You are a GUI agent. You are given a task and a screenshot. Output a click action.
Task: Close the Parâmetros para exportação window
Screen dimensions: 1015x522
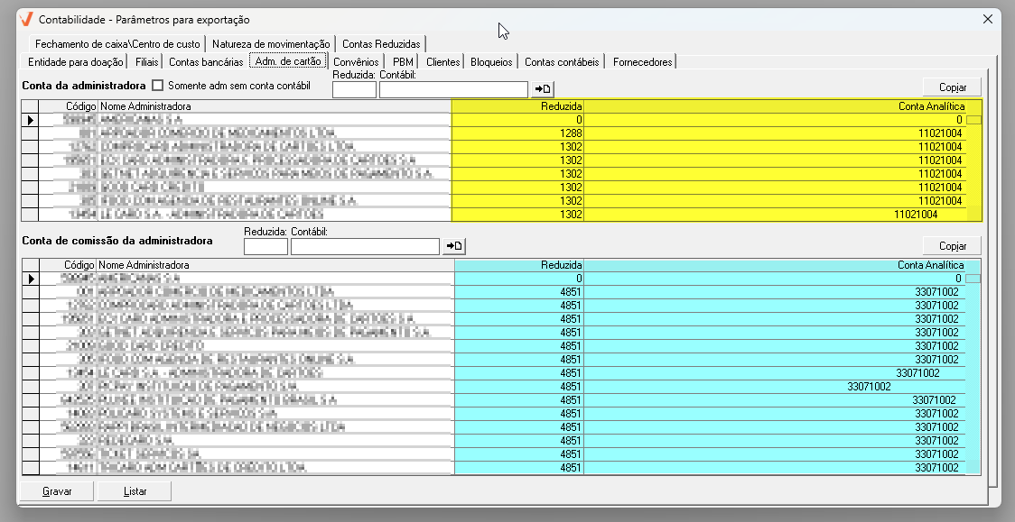pyautogui.click(x=987, y=19)
